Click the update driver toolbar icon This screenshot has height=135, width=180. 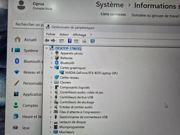[84, 41]
